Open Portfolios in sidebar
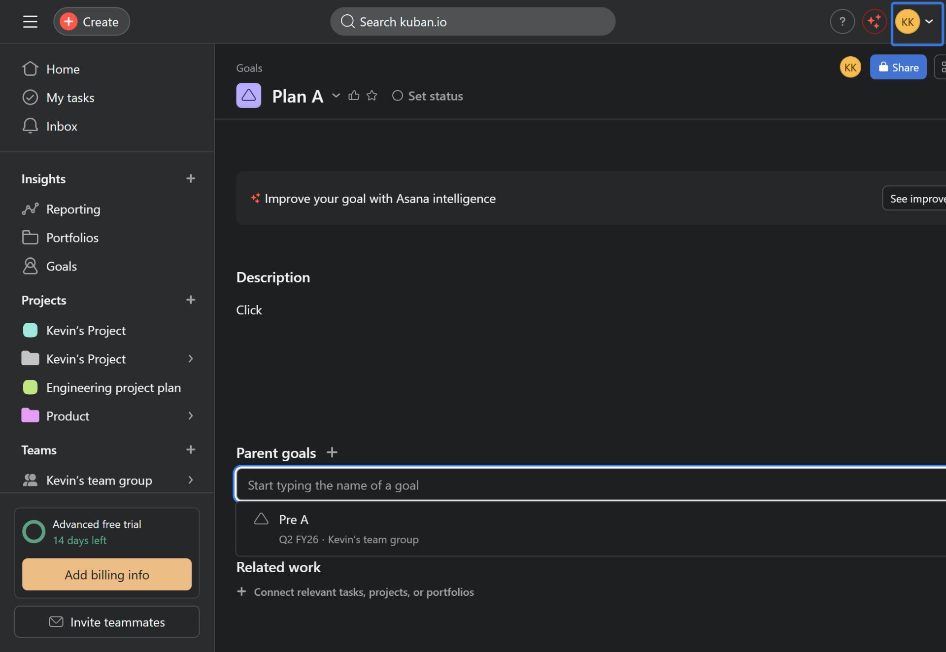 (72, 238)
